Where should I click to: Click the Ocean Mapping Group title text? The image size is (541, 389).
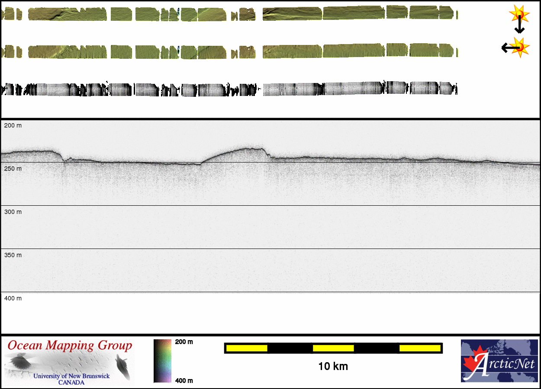click(x=70, y=346)
